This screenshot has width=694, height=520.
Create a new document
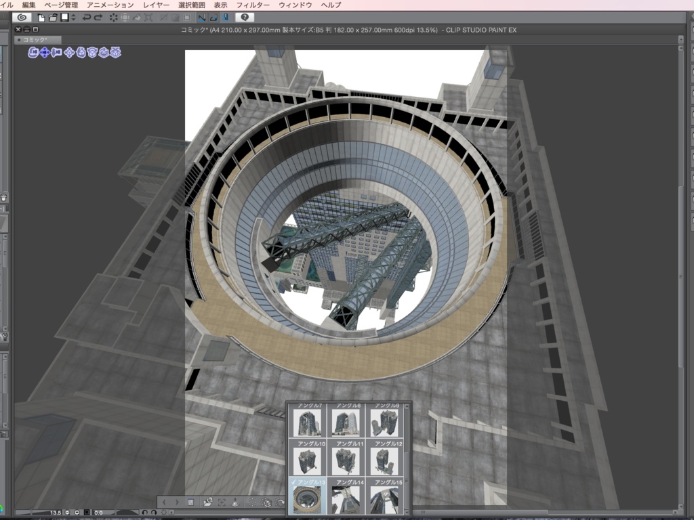[41, 18]
